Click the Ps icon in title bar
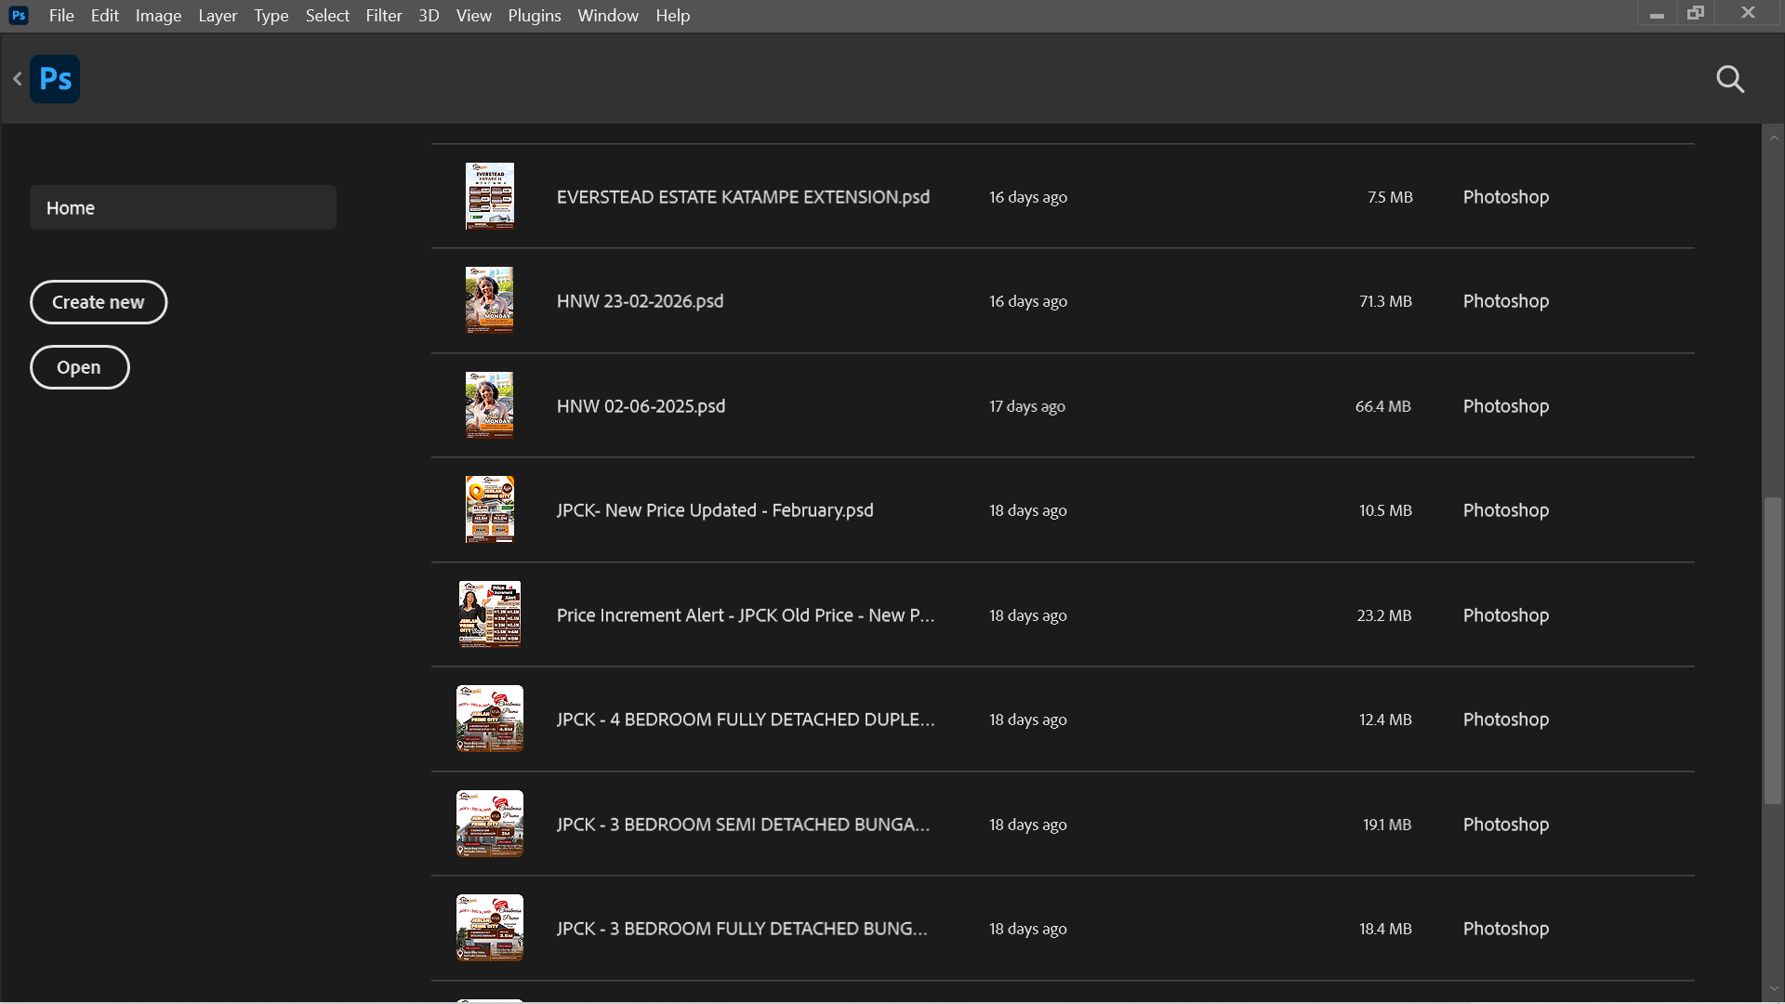 (x=19, y=16)
